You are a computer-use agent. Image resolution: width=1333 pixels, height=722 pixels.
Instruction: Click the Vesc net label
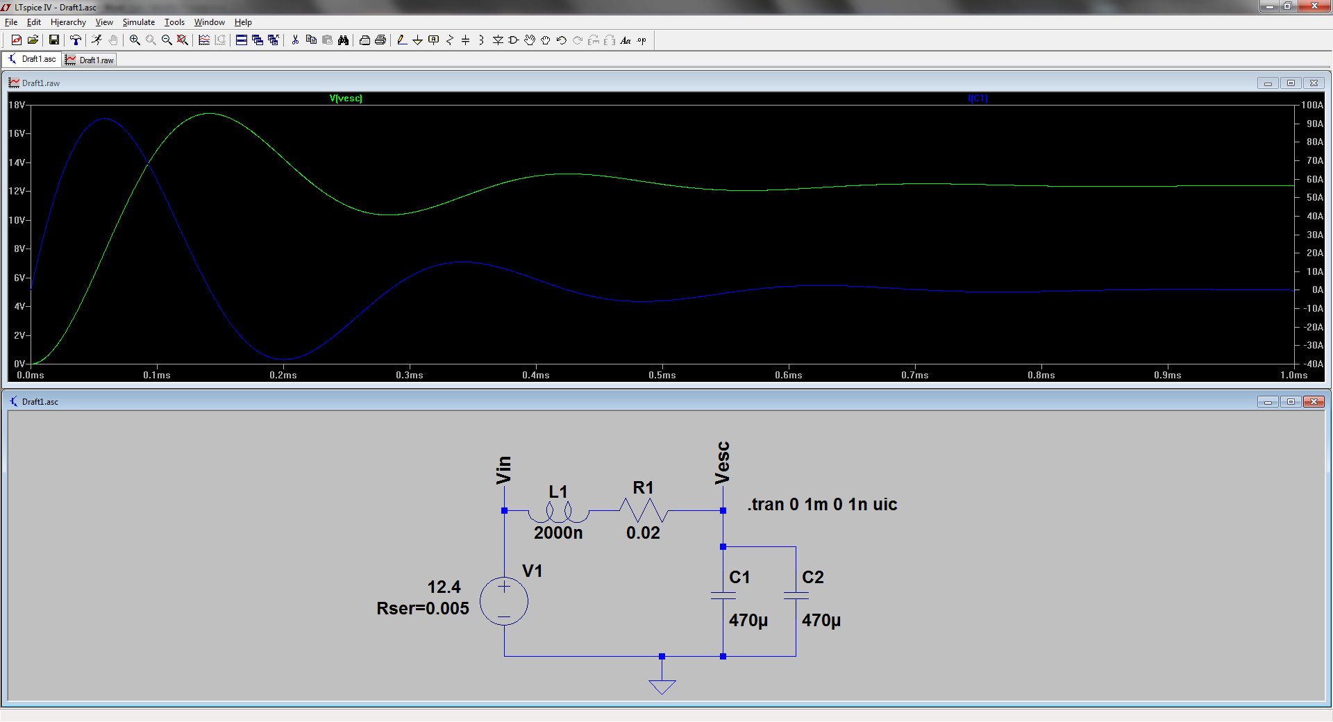[723, 463]
